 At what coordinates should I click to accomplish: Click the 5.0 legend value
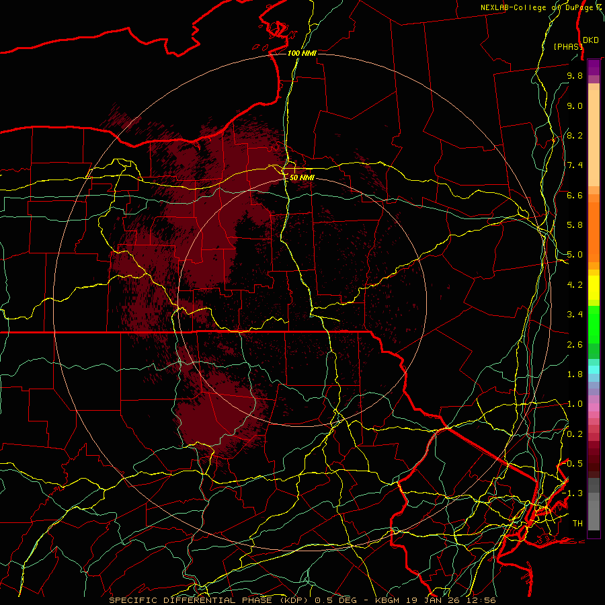pyautogui.click(x=575, y=255)
